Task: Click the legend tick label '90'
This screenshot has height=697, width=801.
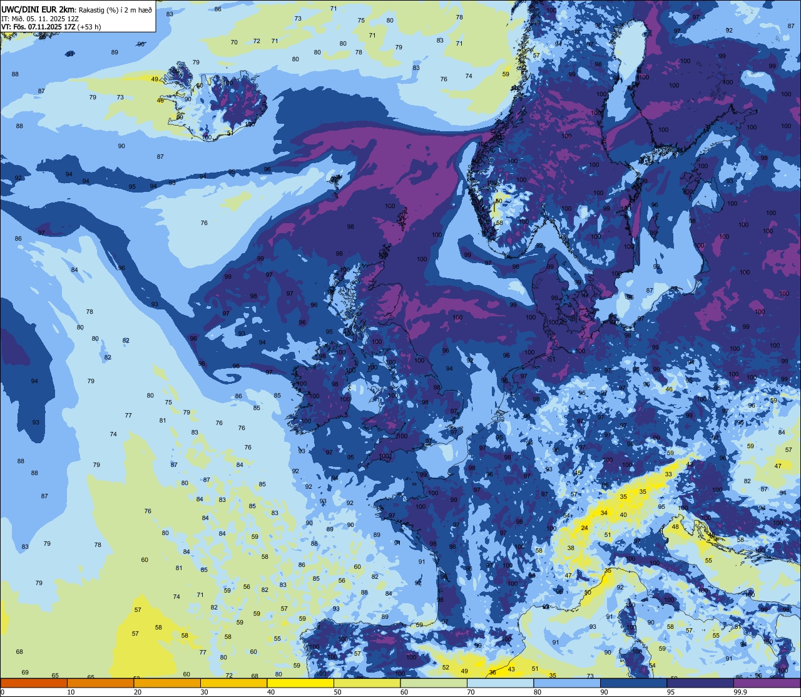Action: [x=605, y=692]
